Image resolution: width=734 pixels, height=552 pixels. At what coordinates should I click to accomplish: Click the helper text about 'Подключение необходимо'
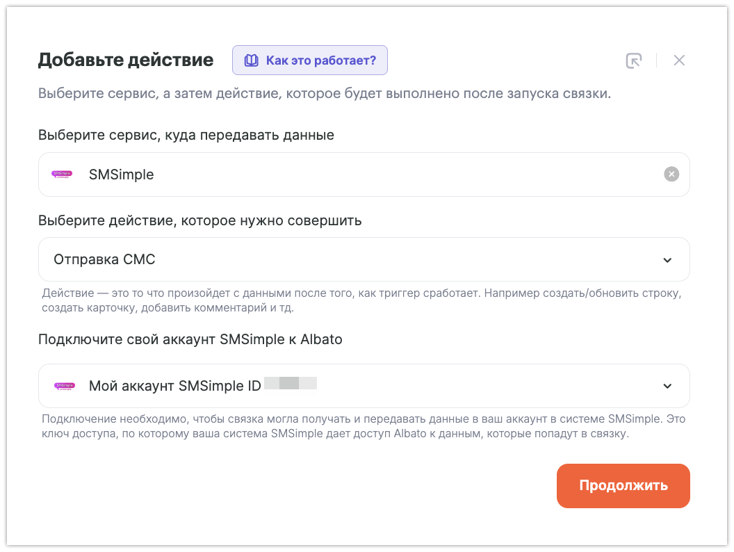pyautogui.click(x=361, y=426)
